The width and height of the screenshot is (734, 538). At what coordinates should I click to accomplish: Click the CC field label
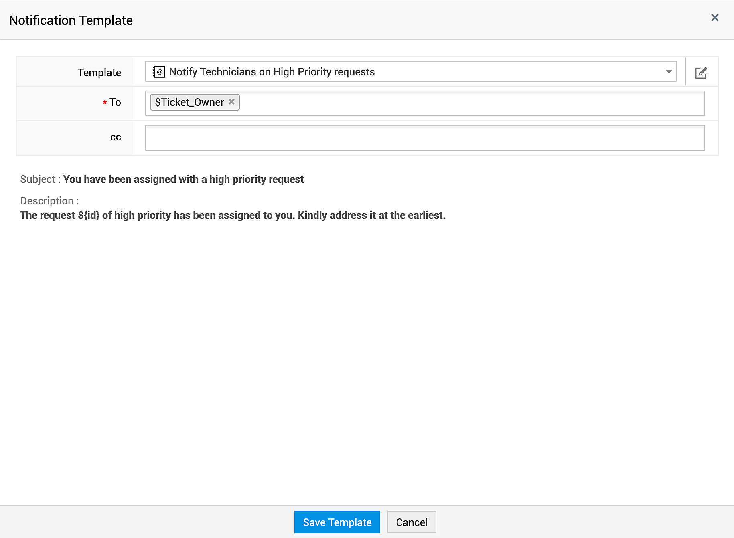pos(116,137)
